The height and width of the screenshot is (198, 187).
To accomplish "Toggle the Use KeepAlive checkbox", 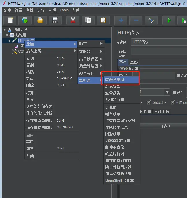I will pyautogui.click(x=173, y=102).
